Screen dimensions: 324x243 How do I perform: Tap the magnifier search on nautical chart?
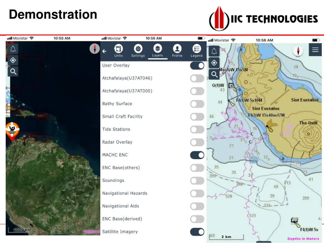click(214, 74)
